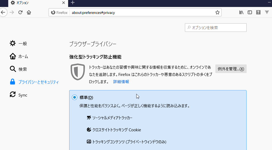The width and height of the screenshot is (272, 150).
Task: Minimize the Firefox window
Action: tap(269, 2)
